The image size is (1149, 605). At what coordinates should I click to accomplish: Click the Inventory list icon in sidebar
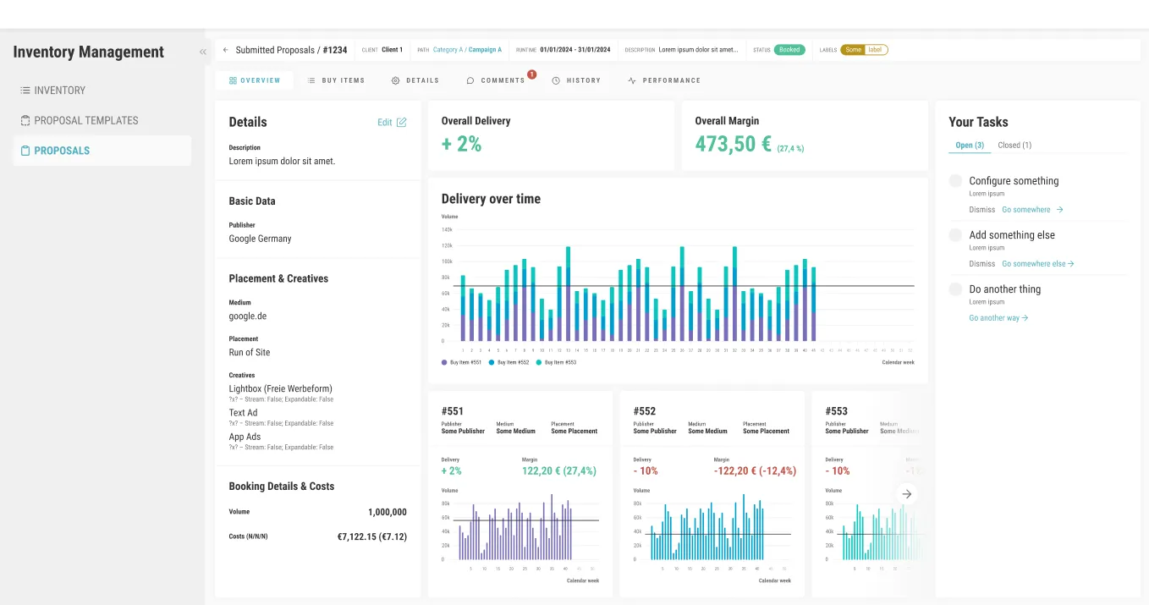25,90
